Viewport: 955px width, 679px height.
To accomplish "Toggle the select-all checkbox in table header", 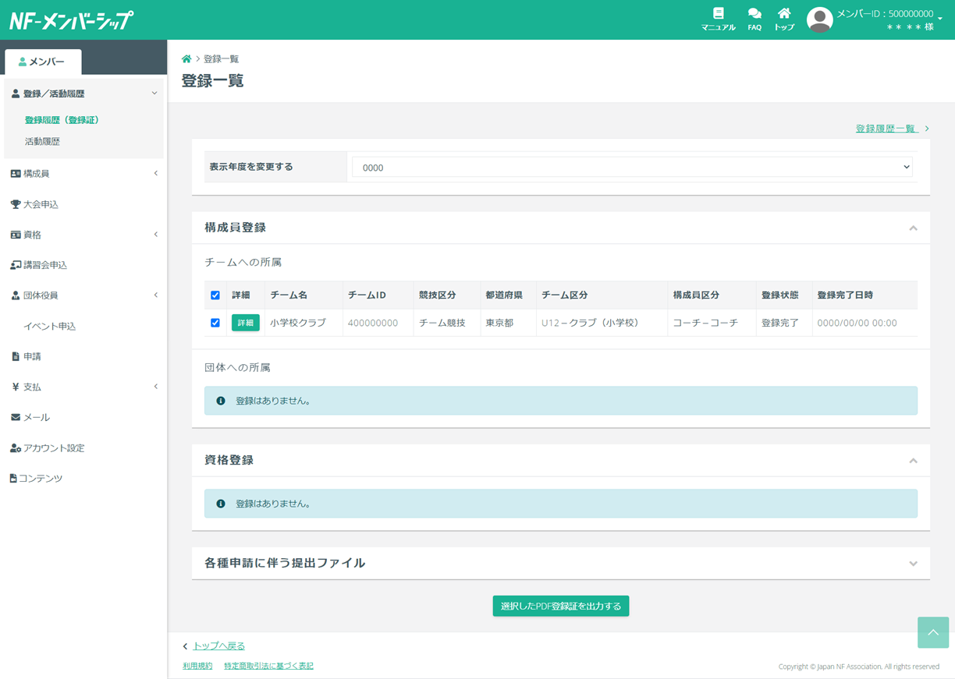I will 215,295.
